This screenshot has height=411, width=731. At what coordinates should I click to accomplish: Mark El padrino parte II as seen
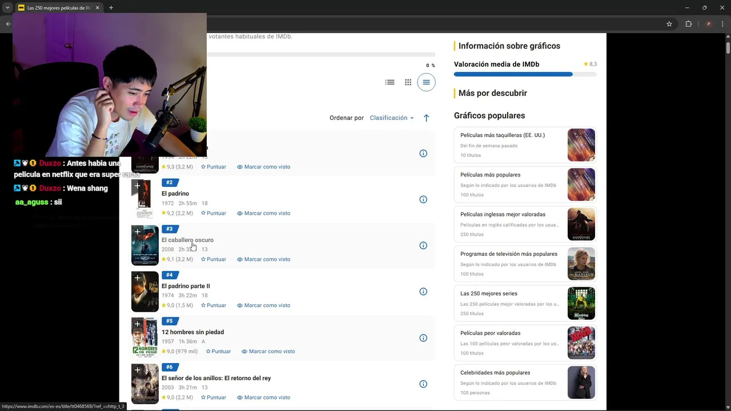click(x=263, y=305)
